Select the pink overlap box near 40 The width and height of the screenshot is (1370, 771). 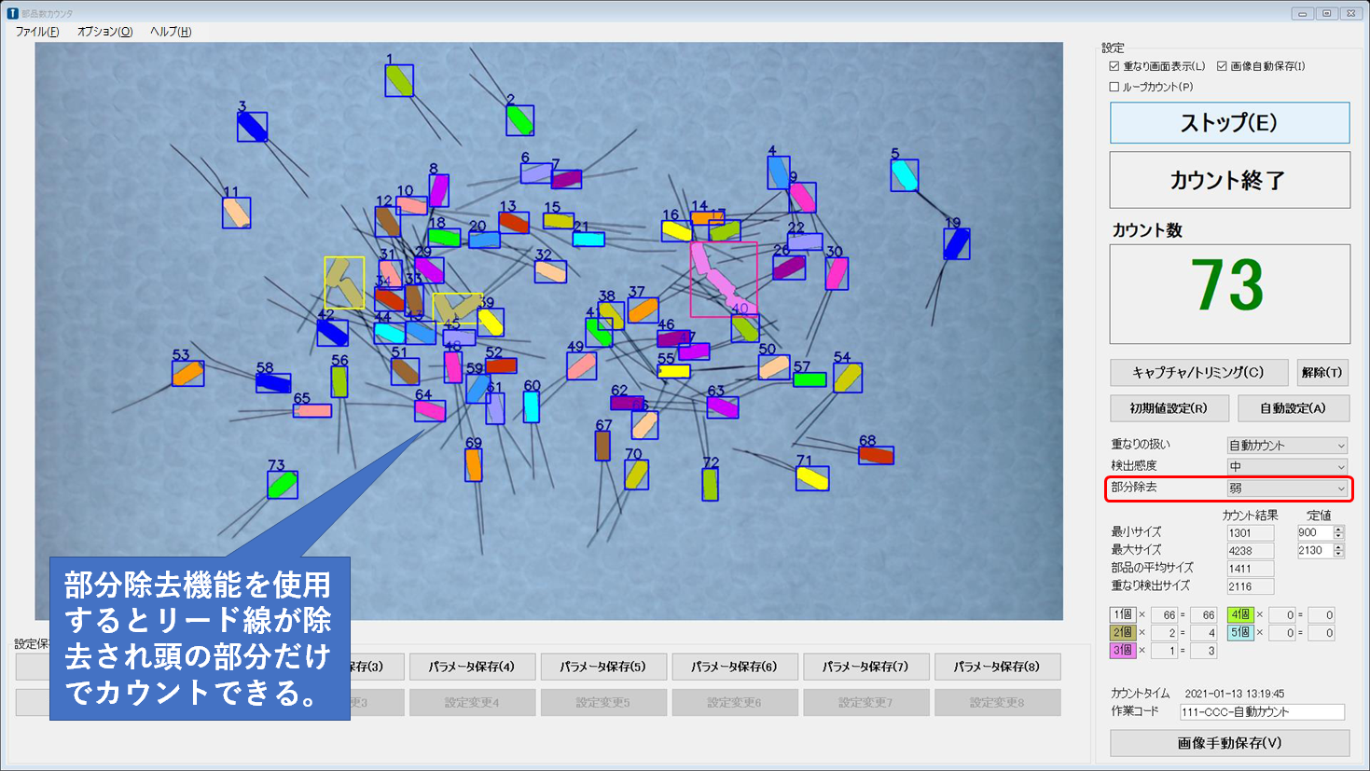(x=724, y=280)
